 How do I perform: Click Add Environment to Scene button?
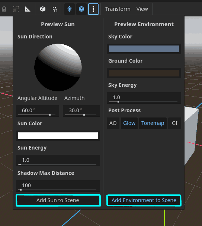tap(144, 200)
